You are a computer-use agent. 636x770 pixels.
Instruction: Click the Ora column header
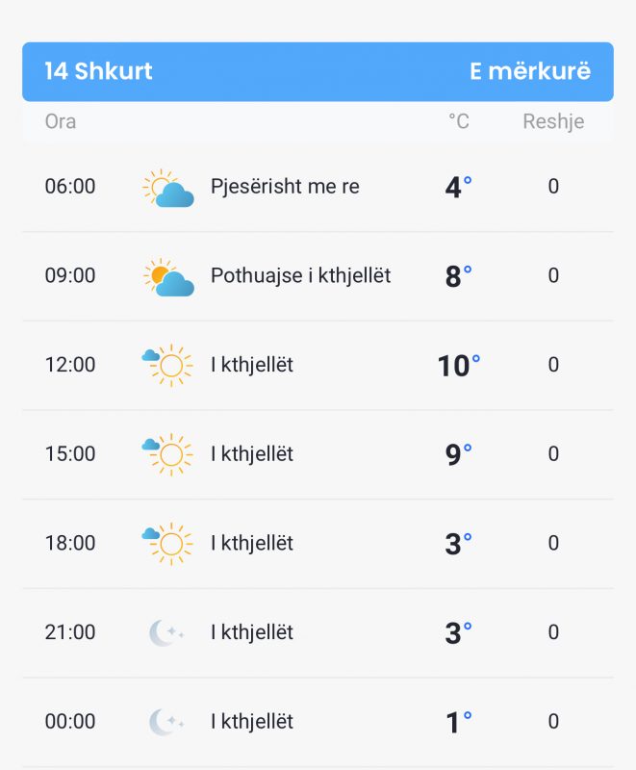[61, 121]
